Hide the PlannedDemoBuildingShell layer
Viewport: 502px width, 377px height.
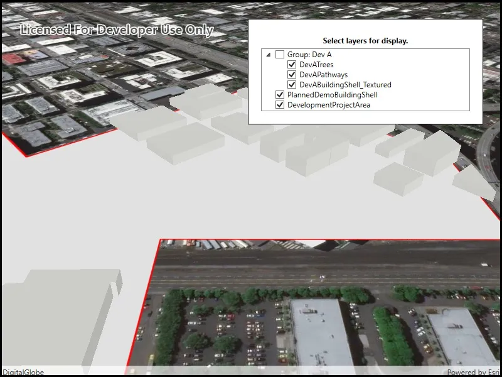pyautogui.click(x=280, y=95)
